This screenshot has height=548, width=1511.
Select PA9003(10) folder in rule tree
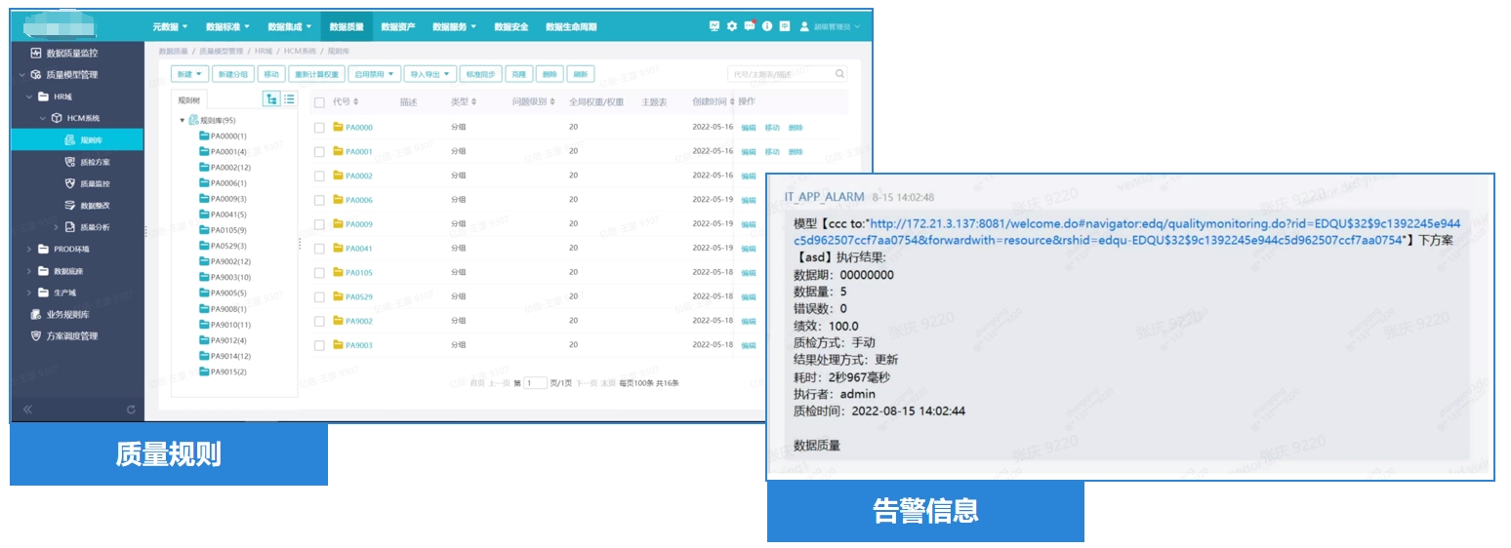[230, 278]
